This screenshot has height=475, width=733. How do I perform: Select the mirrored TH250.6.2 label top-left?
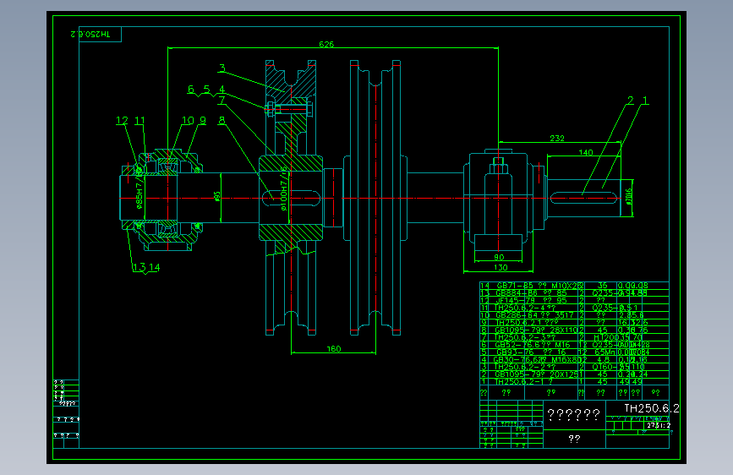[90, 34]
